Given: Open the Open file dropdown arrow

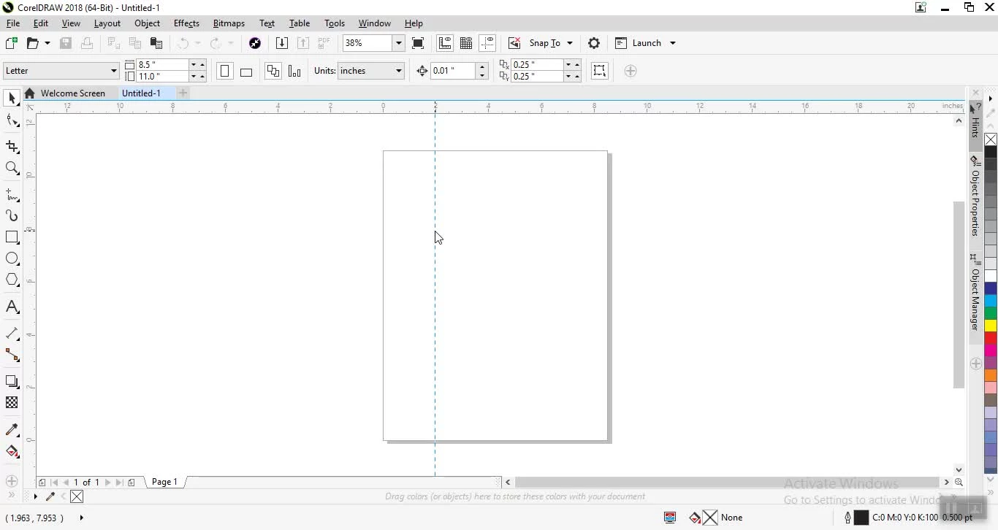Looking at the screenshot, I should click(47, 43).
